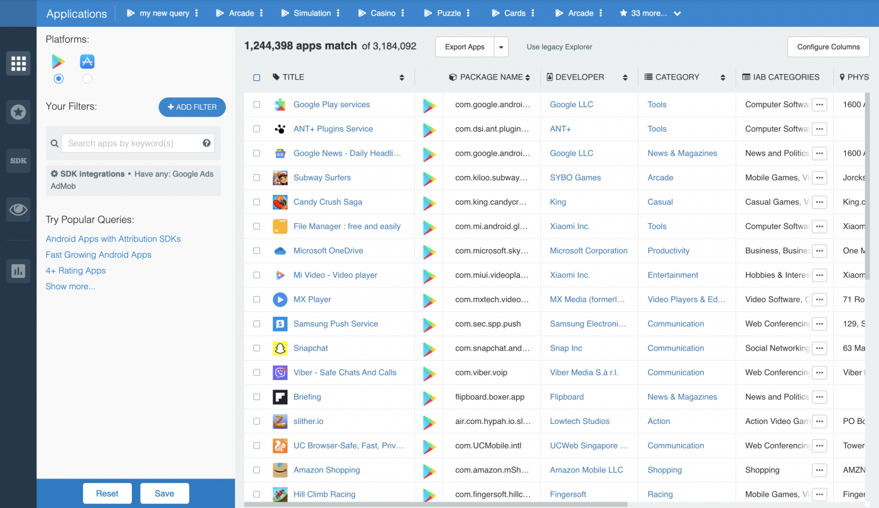Check the Candy Crush Saga row checkbox
Image resolution: width=879 pixels, height=508 pixels.
tap(257, 202)
